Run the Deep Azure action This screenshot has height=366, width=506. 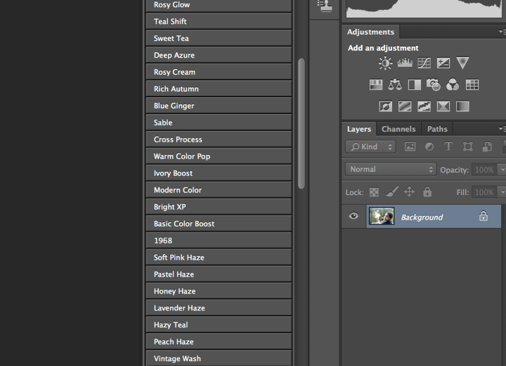tap(219, 55)
